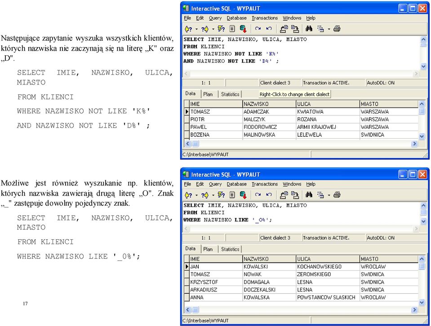
Task: Click the MALINOWSKA cell in results grid
Action: [269, 135]
